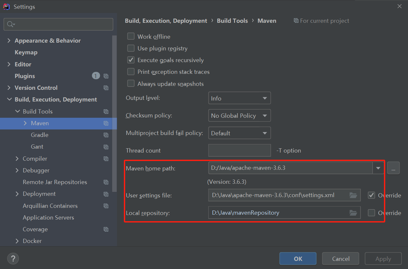Enable the Work offline checkbox
The image size is (408, 269).
(131, 36)
